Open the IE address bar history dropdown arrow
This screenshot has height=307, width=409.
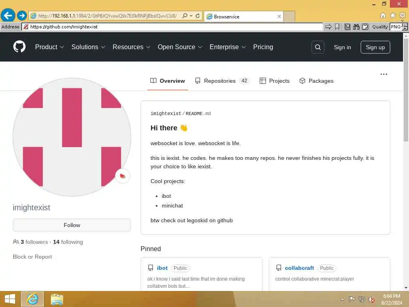191,16
